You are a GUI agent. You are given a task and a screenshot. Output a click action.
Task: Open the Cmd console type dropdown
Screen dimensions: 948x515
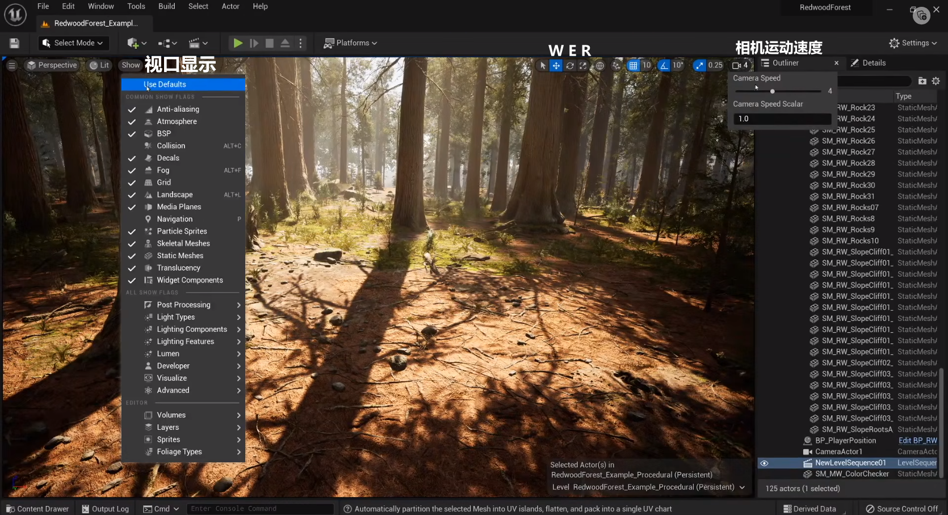[x=161, y=509]
